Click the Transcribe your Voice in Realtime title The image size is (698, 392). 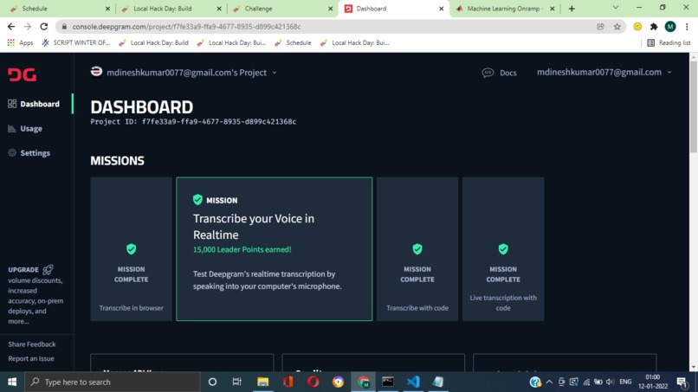tap(254, 227)
